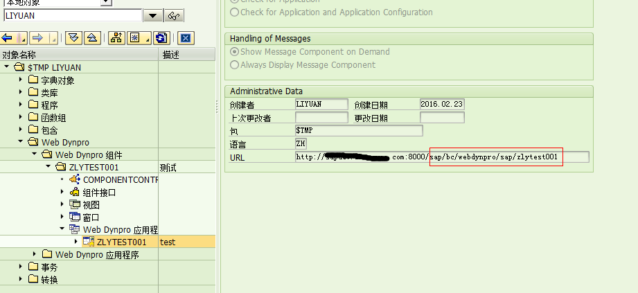Click the 事务 folder icon
This screenshot has width=638, height=293.
[33, 267]
